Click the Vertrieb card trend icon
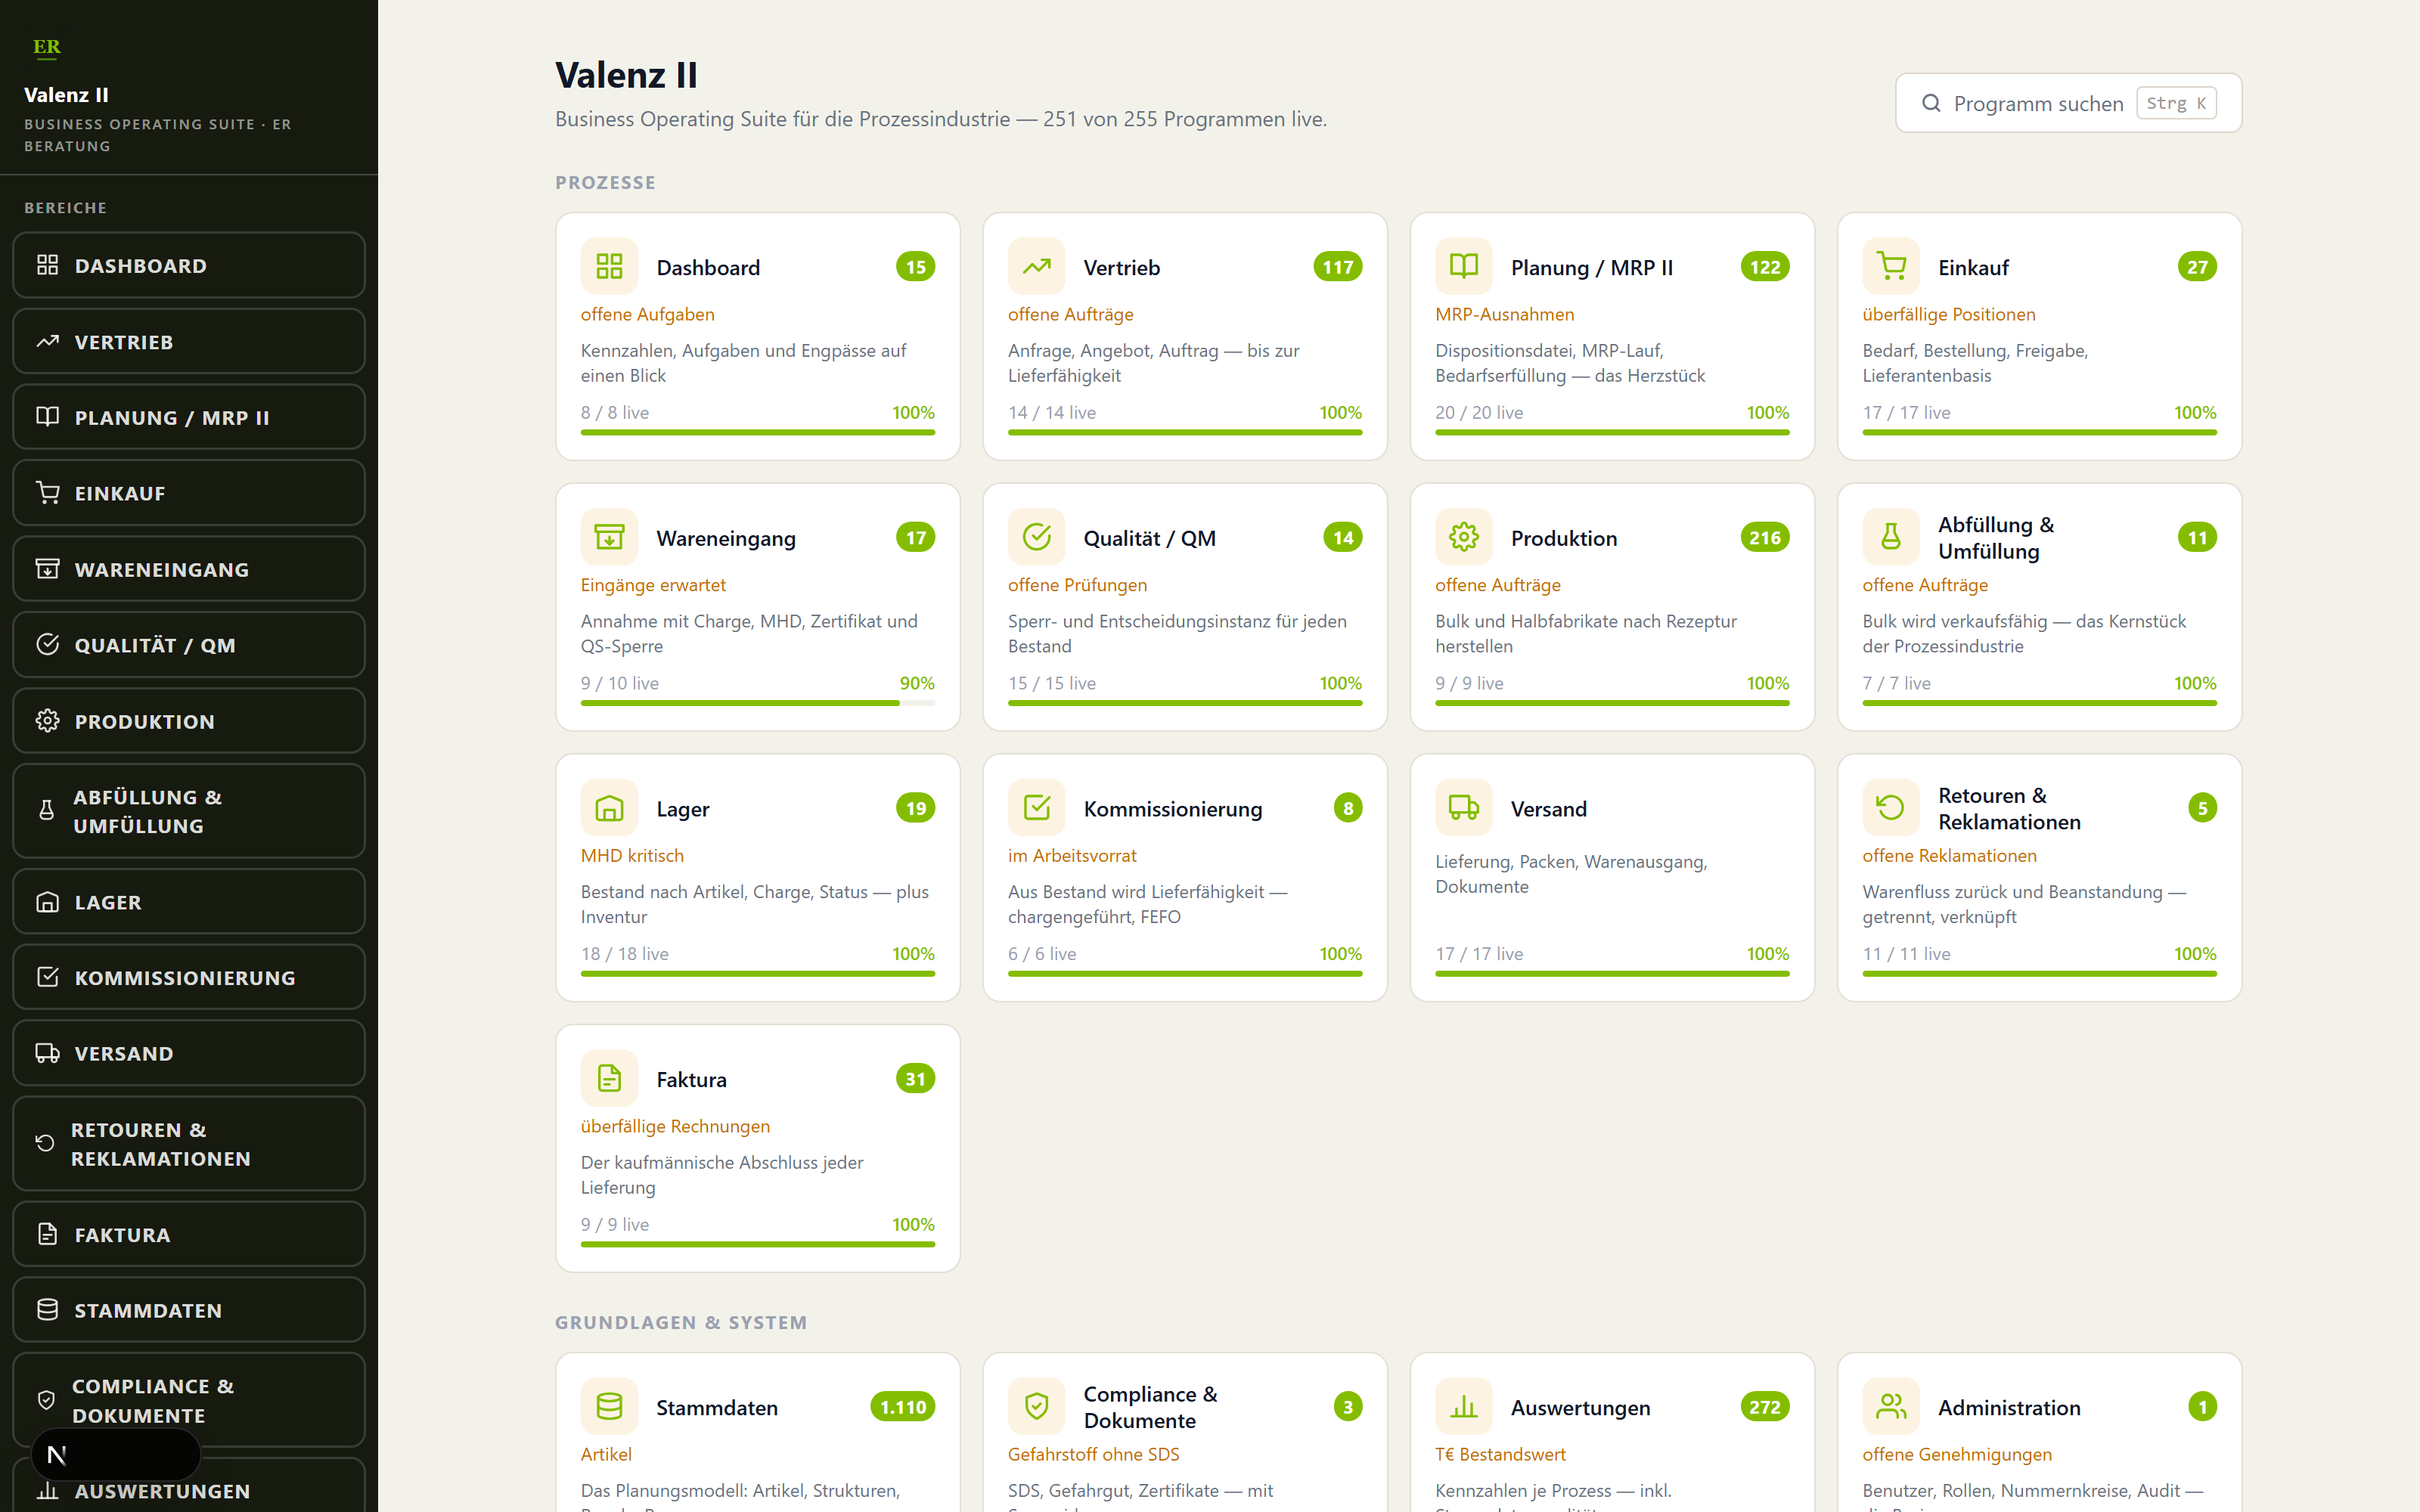The height and width of the screenshot is (1512, 2420). [1036, 266]
